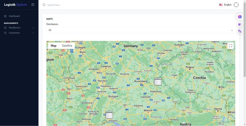Screen dimensions: 246x126
Task: Click the US flag language icon
Action: pyautogui.click(x=221, y=5)
